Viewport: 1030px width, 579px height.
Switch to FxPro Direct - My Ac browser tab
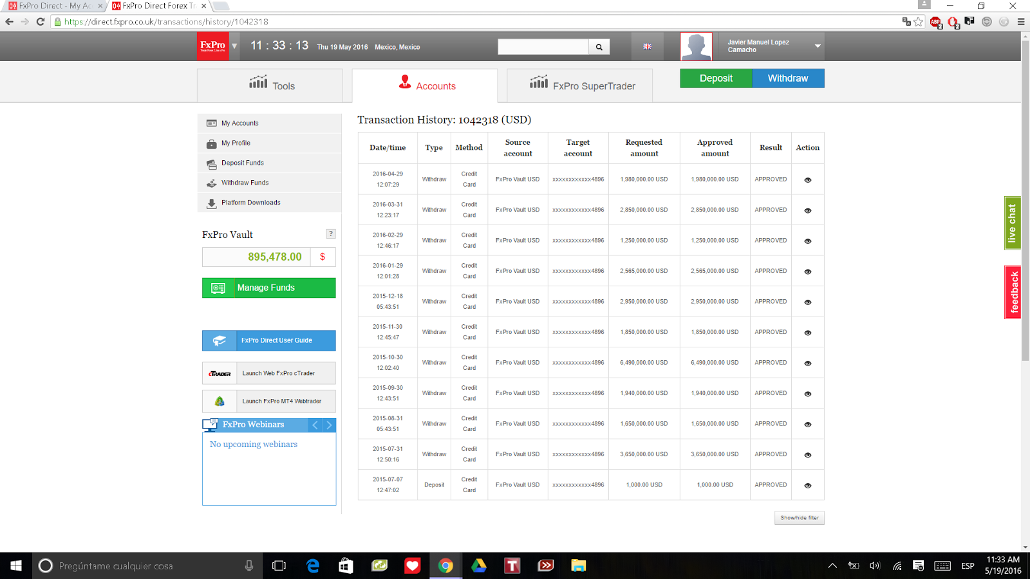[55, 6]
